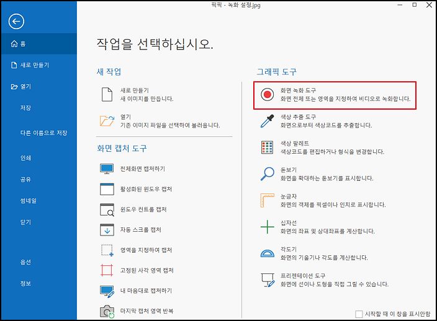Check 시작할 때 이 창을 표시안함 box
This screenshot has height=321, width=437.
[x=359, y=314]
